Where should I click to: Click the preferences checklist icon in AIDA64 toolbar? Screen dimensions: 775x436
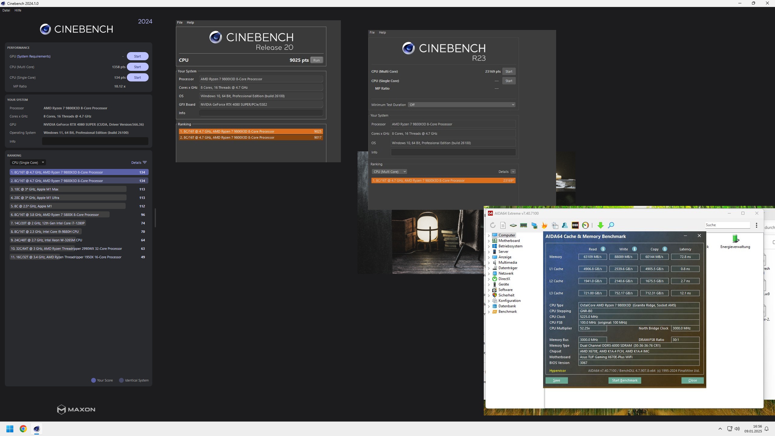click(555, 225)
